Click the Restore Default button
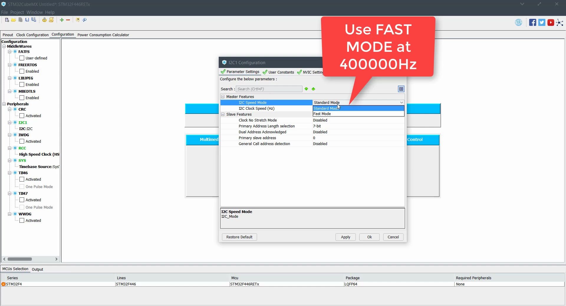 tap(239, 237)
